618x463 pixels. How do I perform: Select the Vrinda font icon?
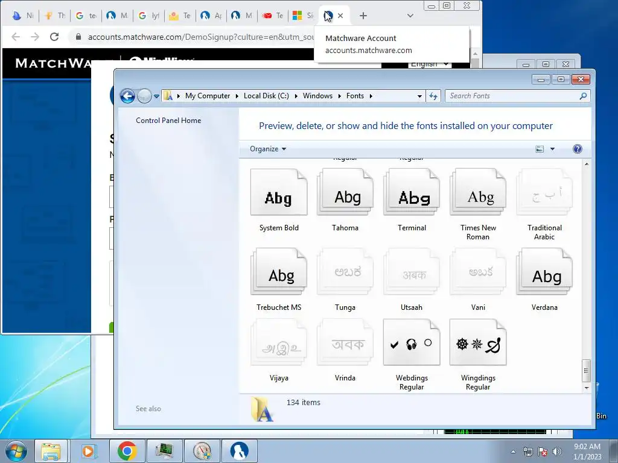pyautogui.click(x=345, y=342)
